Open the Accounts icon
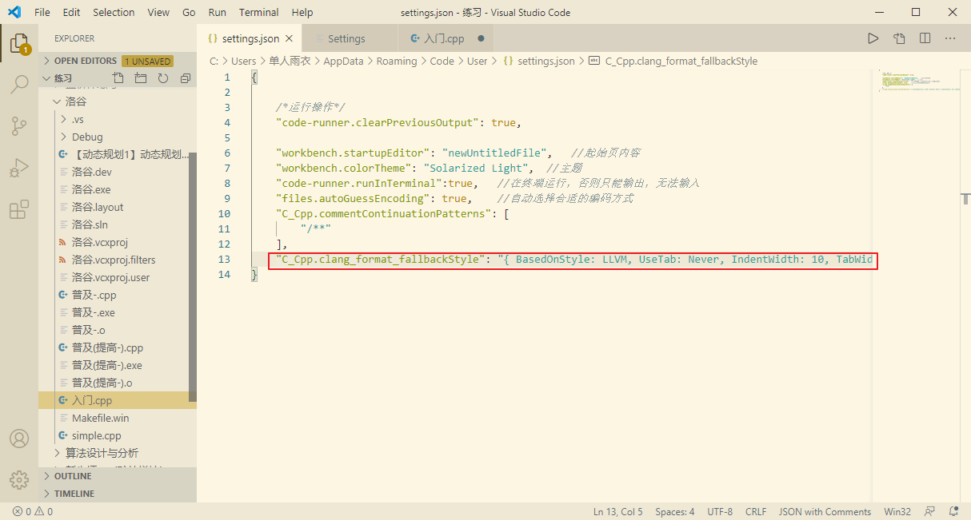The image size is (971, 520). pos(19,438)
